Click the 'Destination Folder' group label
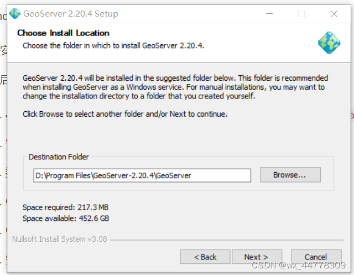 59,157
